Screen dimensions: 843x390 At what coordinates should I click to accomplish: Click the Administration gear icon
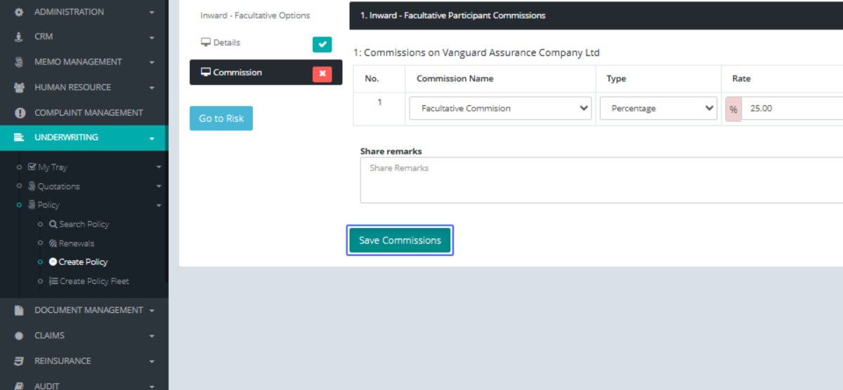coord(19,12)
